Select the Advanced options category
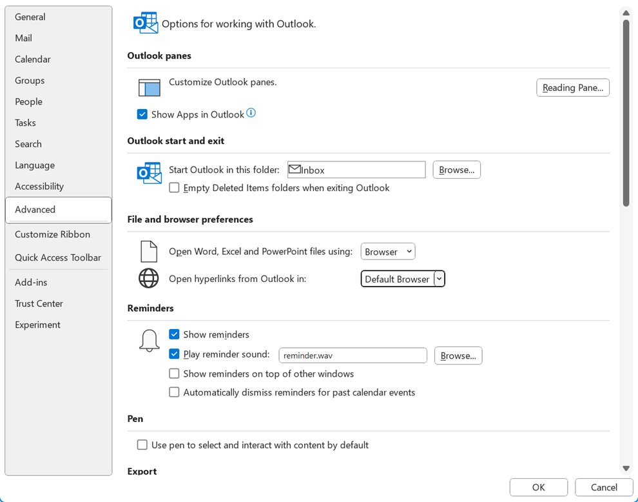Image resolution: width=638 pixels, height=502 pixels. [58, 210]
